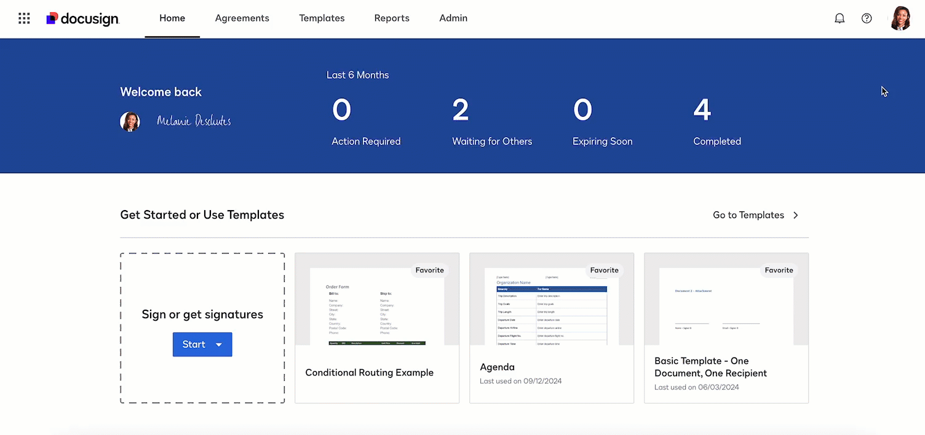
Task: Switch to the Home tab
Action: 172,18
